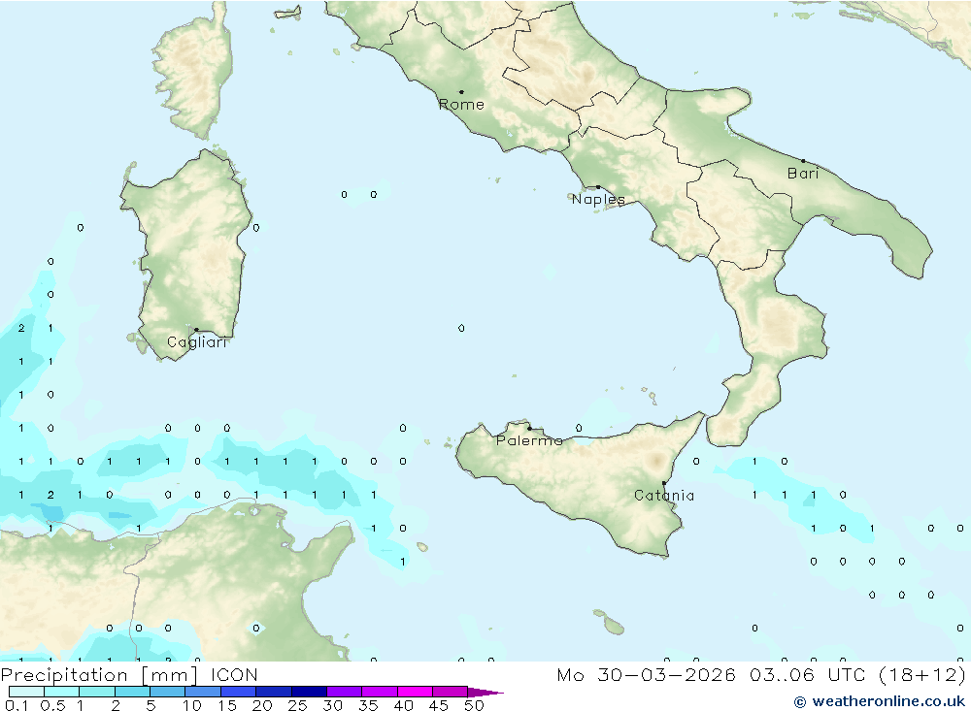Pick the 1–2 mm cyan legend swatch

point(97,692)
